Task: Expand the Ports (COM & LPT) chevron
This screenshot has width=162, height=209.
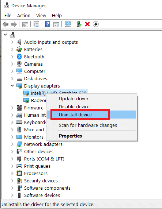Action: (12, 159)
